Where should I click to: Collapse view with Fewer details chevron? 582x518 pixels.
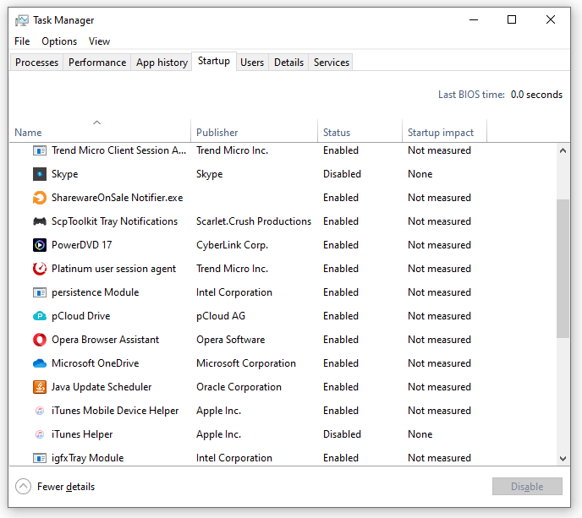pos(24,487)
